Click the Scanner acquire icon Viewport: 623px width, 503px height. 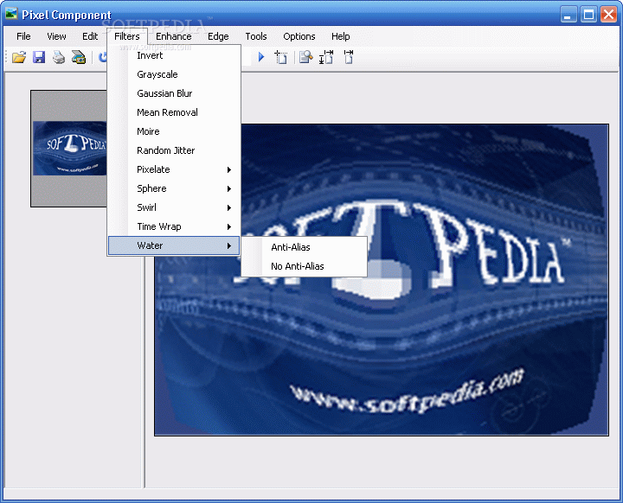tap(79, 58)
